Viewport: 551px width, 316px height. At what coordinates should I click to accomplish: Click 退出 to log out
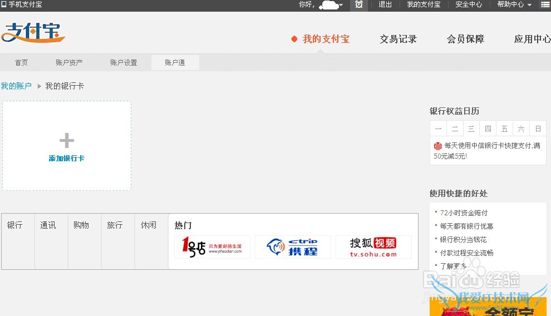pos(385,4)
